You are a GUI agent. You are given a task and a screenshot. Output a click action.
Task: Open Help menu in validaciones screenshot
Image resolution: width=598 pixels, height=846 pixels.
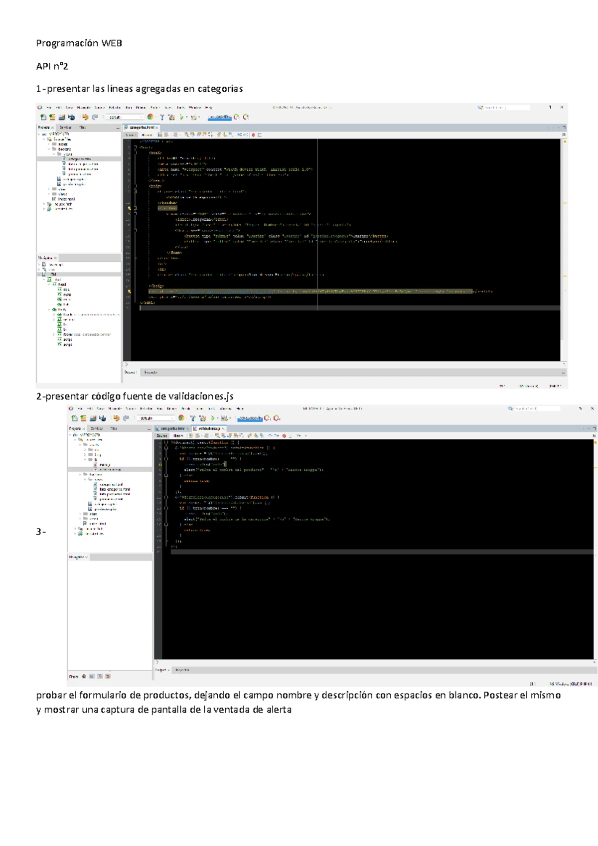pos(240,409)
